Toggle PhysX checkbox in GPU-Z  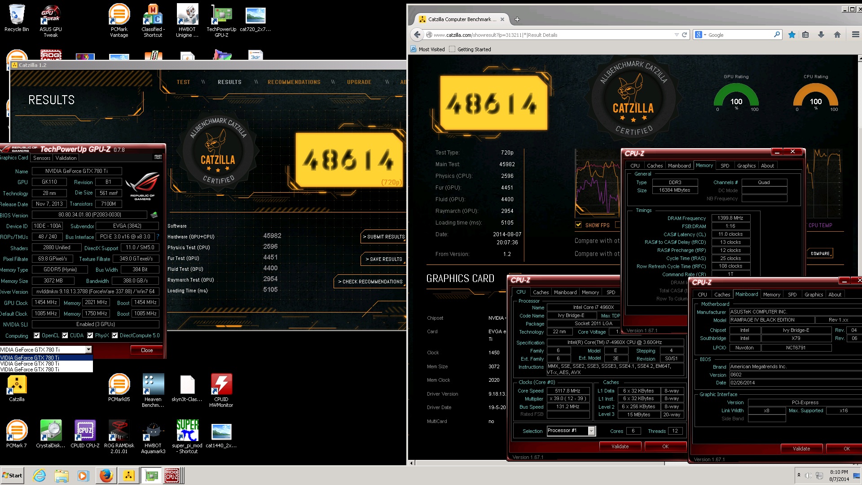90,335
